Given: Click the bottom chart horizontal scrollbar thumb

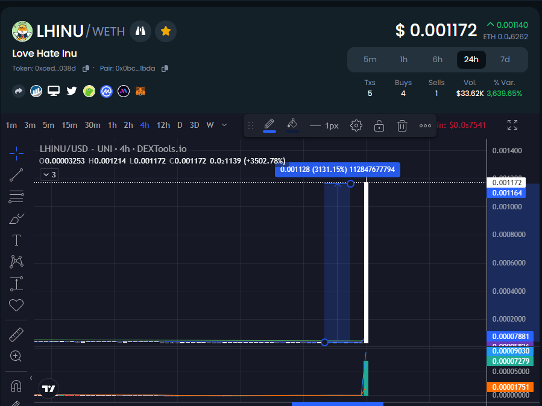Looking at the screenshot, I should coord(338,404).
